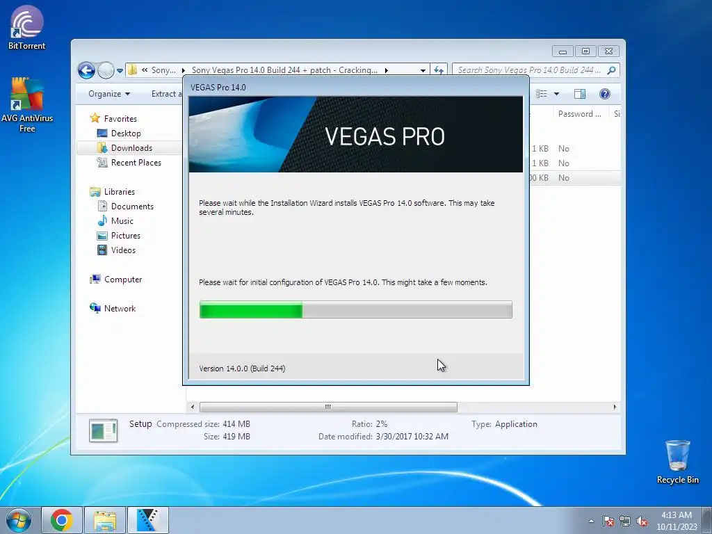Image resolution: width=712 pixels, height=534 pixels.
Task: Click the VEGAS Pro 14.0 dialog title
Action: pyautogui.click(x=218, y=87)
